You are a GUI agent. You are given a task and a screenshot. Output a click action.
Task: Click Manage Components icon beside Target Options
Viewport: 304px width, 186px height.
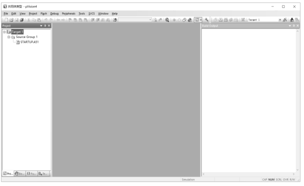click(x=291, y=20)
